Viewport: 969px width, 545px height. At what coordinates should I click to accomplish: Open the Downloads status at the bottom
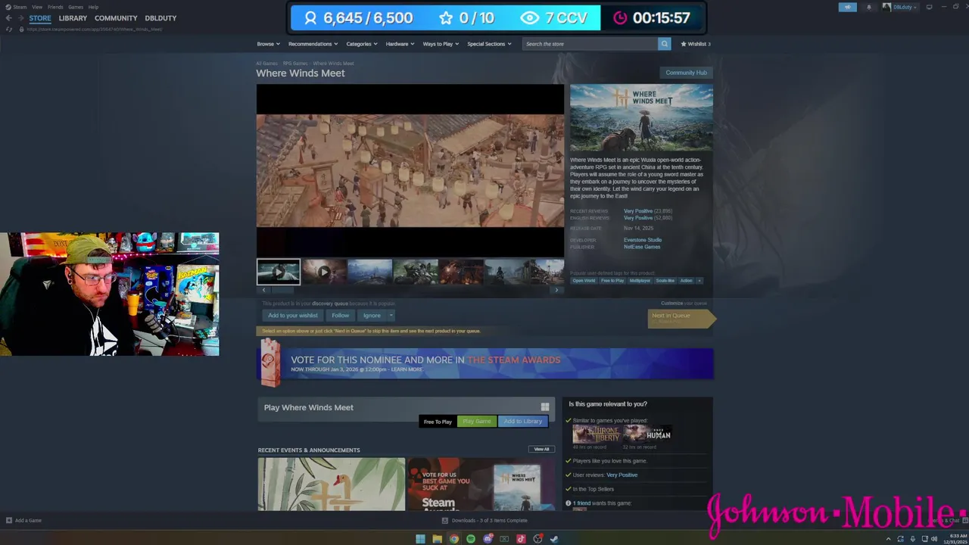pyautogui.click(x=484, y=520)
